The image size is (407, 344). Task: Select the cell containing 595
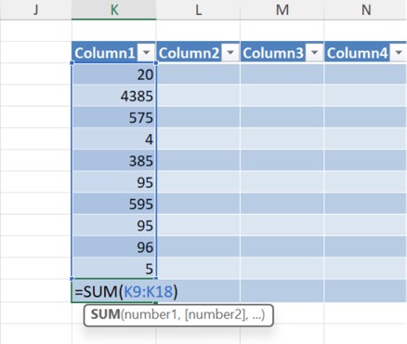point(114,204)
